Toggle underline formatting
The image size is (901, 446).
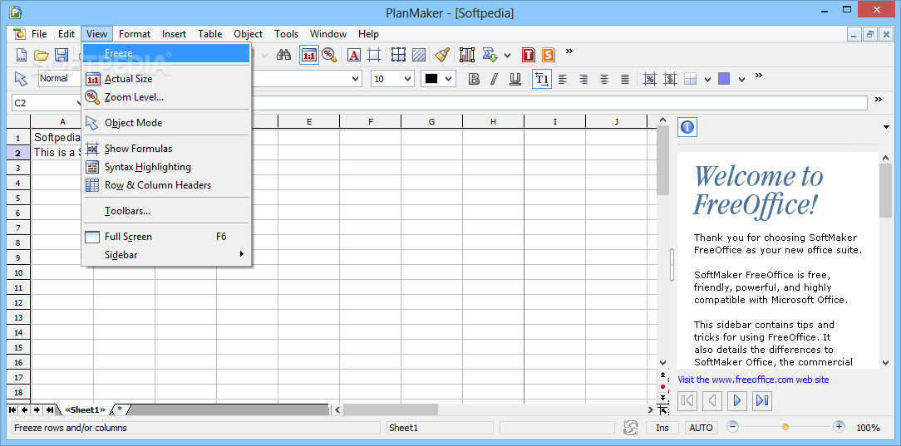click(515, 79)
